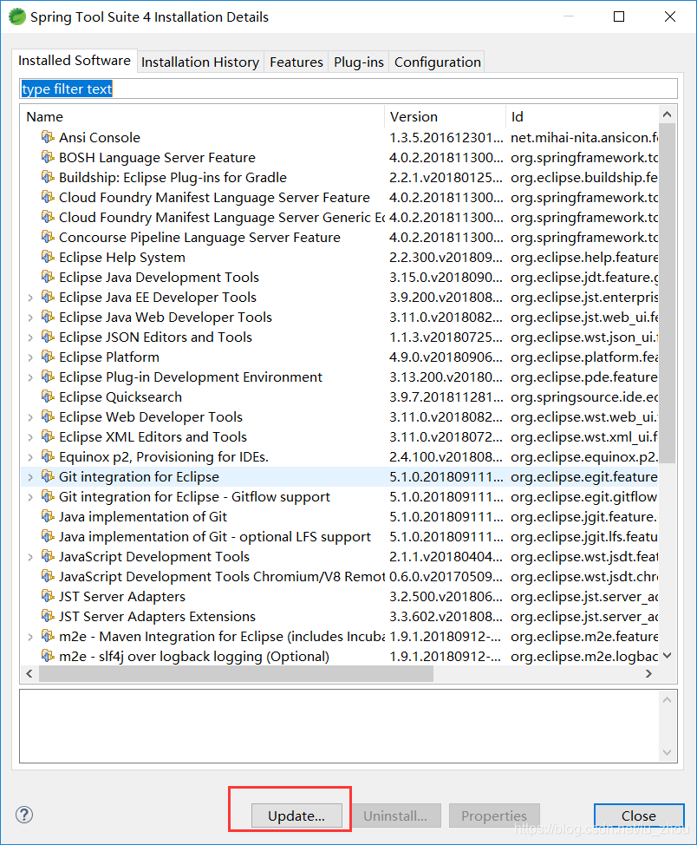
Task: Expand JavaScript Development Tools node
Action: click(x=30, y=557)
